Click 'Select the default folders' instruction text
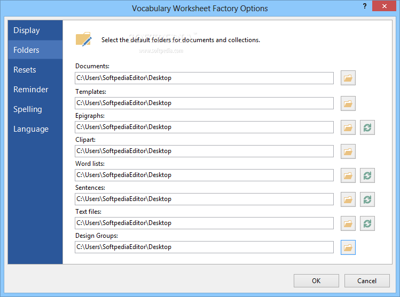 181,40
